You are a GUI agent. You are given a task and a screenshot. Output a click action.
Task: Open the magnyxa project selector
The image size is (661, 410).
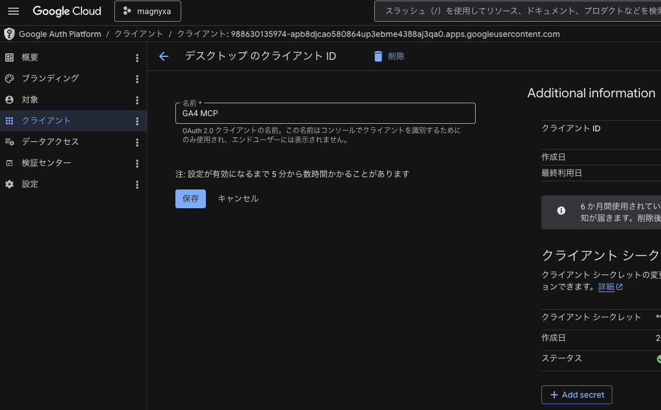(x=147, y=11)
